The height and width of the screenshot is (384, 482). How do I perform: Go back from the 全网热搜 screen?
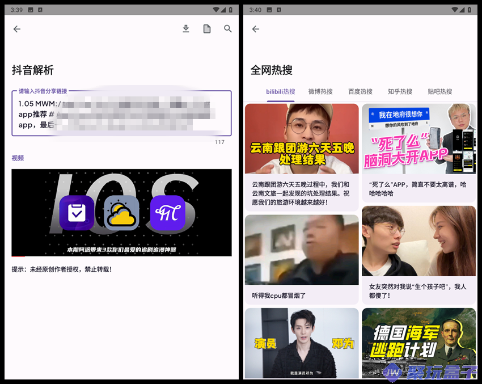256,29
